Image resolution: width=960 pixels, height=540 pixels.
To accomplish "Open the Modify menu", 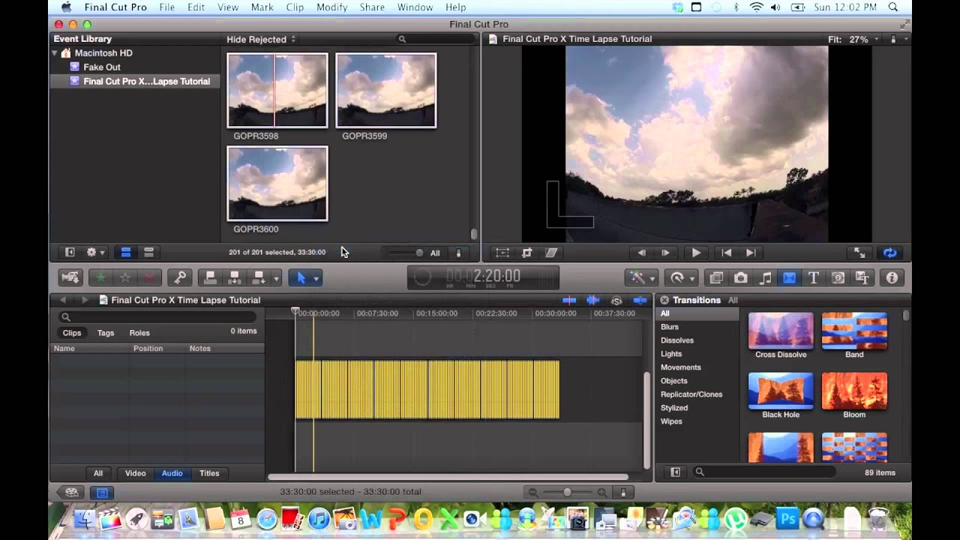I will pos(331,7).
